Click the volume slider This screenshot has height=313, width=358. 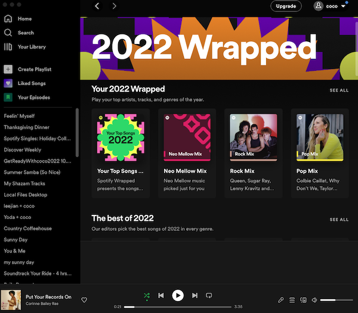coord(335,300)
